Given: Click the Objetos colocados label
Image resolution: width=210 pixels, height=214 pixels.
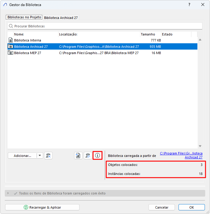Looking at the screenshot, I should (123, 165).
